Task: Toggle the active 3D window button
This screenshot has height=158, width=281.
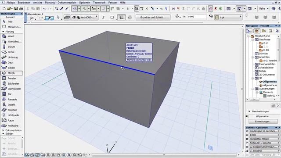Action: click(239, 8)
